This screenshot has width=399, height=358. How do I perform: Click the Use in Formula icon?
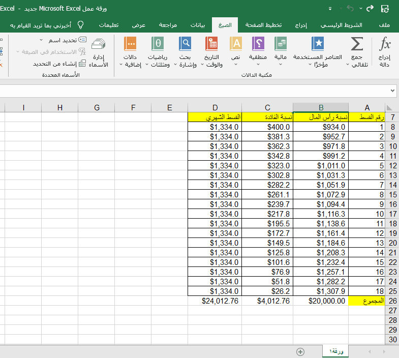click(82, 52)
